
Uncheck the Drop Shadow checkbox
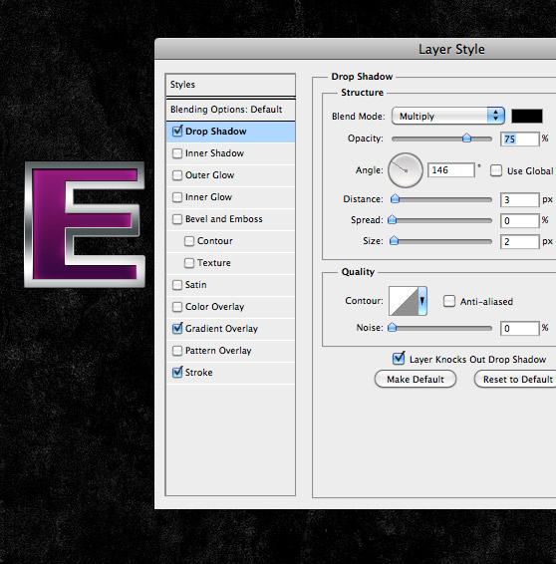pos(177,131)
